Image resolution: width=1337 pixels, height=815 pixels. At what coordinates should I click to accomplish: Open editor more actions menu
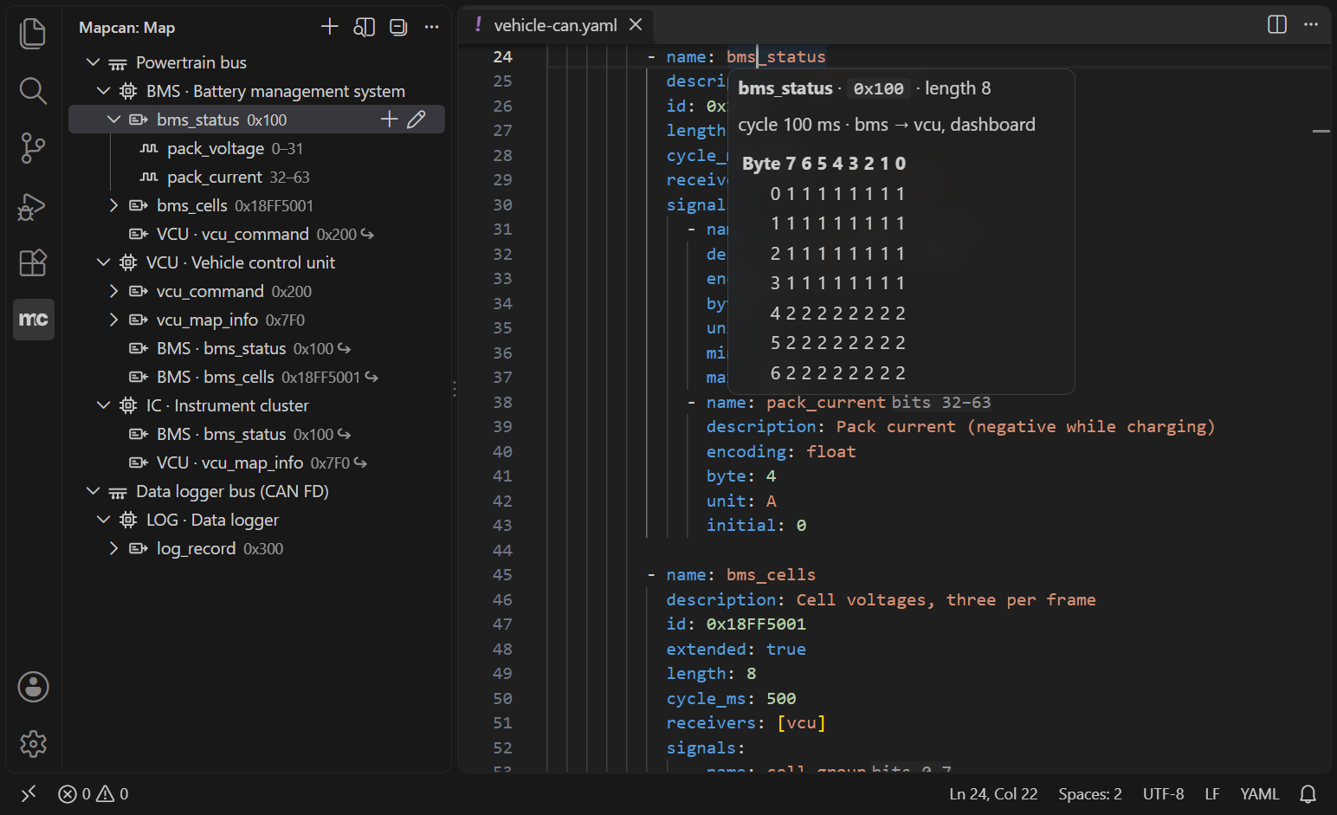point(1311,24)
